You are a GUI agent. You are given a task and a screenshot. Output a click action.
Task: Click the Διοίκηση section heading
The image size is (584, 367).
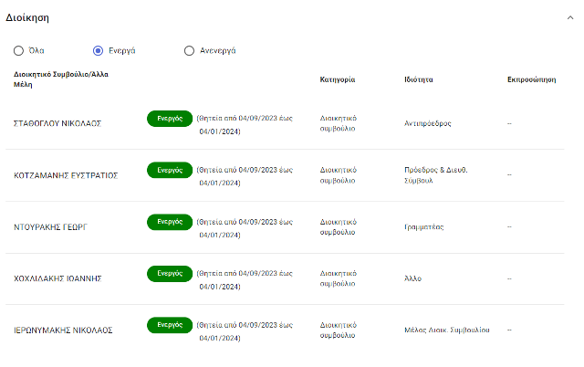pyautogui.click(x=27, y=17)
